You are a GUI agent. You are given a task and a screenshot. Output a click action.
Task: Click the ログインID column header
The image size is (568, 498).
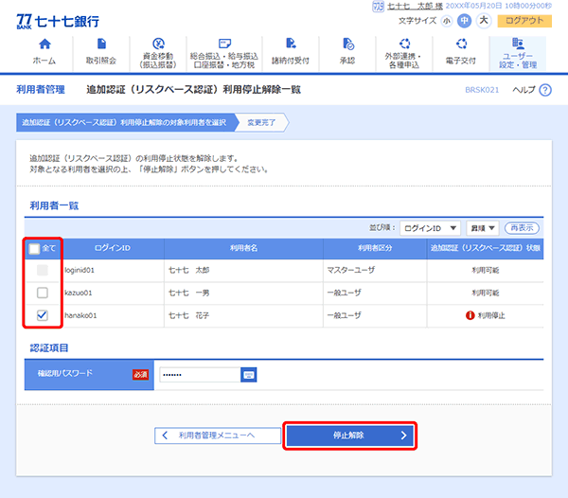click(x=113, y=248)
